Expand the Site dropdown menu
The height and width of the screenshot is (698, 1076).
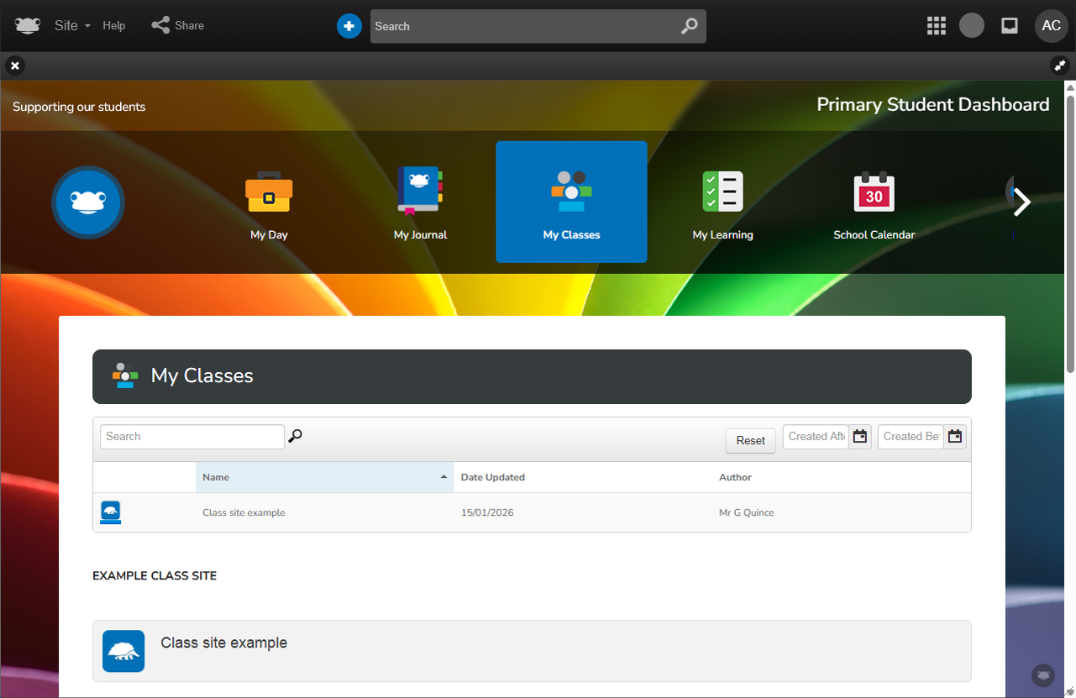pos(72,26)
